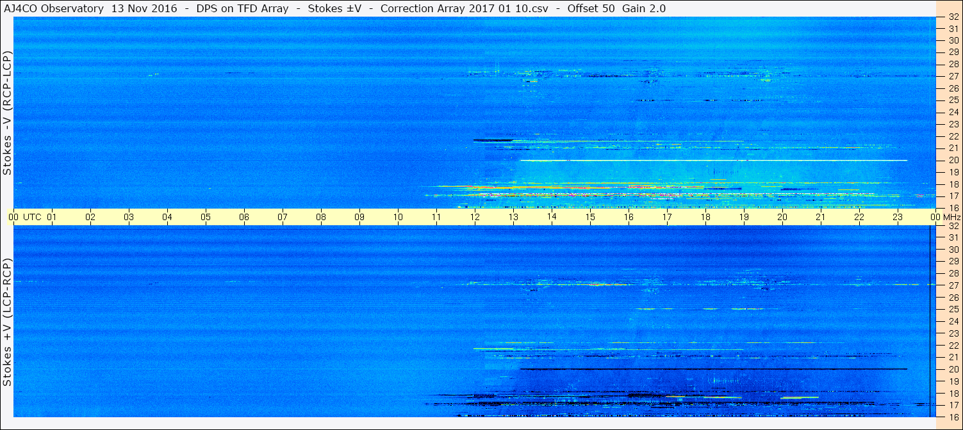This screenshot has height=430, width=963.
Task: Select the 13 hour marker
Action: [513, 218]
